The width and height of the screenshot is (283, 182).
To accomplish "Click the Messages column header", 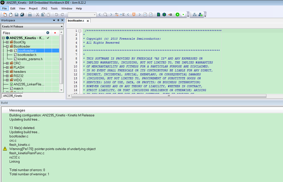I will (x=17, y=110).
